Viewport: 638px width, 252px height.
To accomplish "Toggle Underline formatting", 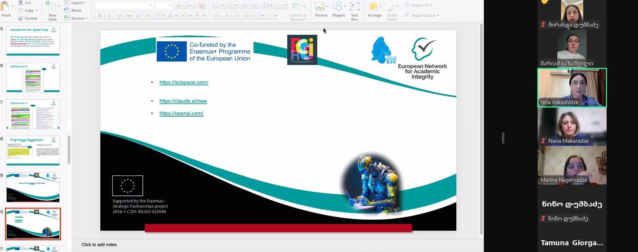I will click(119, 16).
